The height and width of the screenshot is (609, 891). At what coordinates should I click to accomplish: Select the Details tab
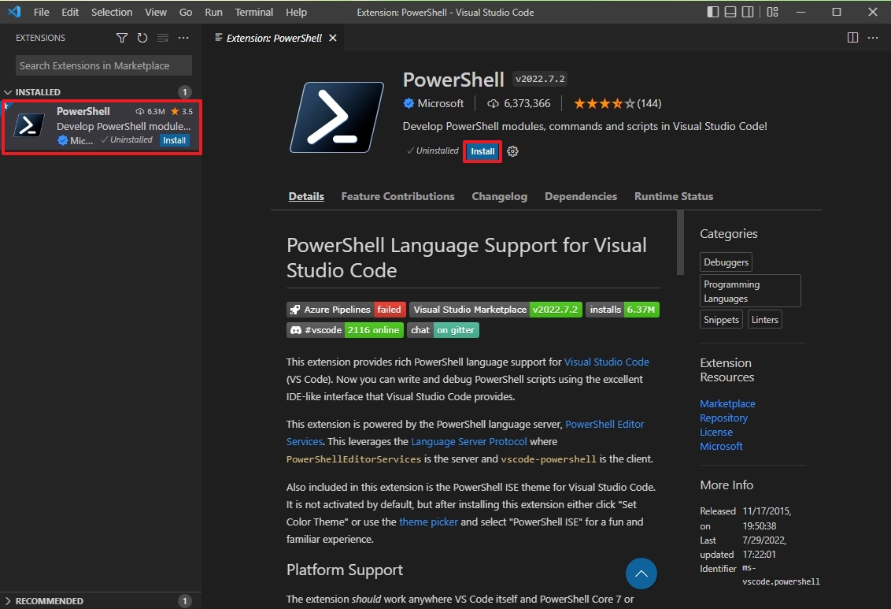[306, 196]
